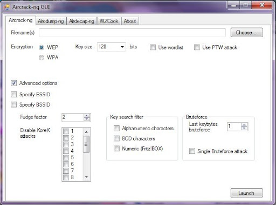Screen dimensions: 276x205
Task: Check Numeric (Fritz!BOX) filter
Action: tap(116, 149)
